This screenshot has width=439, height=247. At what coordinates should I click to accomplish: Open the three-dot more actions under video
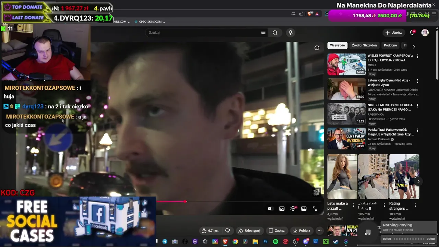pos(320,231)
